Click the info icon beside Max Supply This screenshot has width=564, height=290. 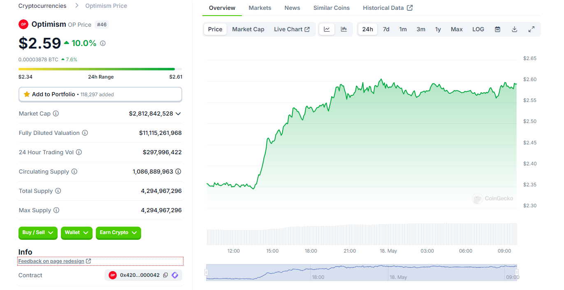pos(56,210)
